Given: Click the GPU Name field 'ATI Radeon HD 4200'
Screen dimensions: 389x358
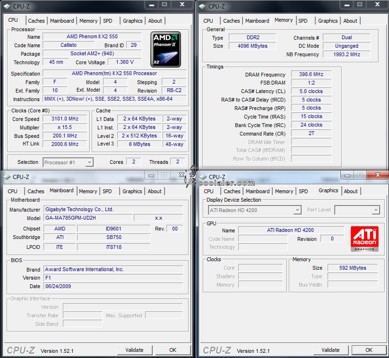Looking at the screenshot, I should coord(291,230).
